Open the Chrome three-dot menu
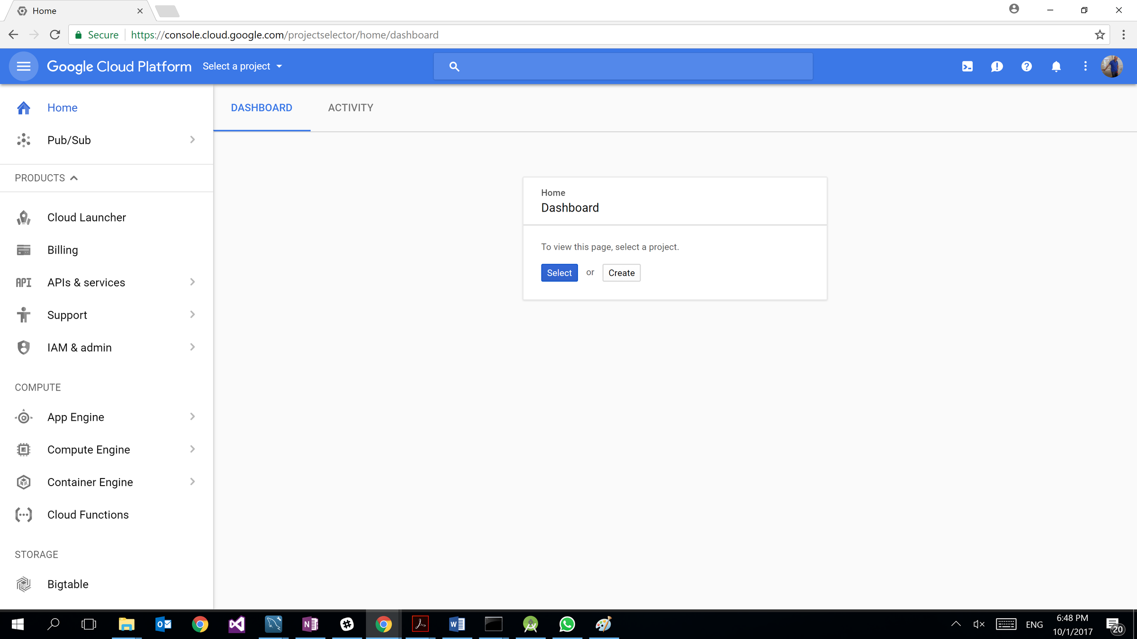The image size is (1137, 639). [1123, 35]
